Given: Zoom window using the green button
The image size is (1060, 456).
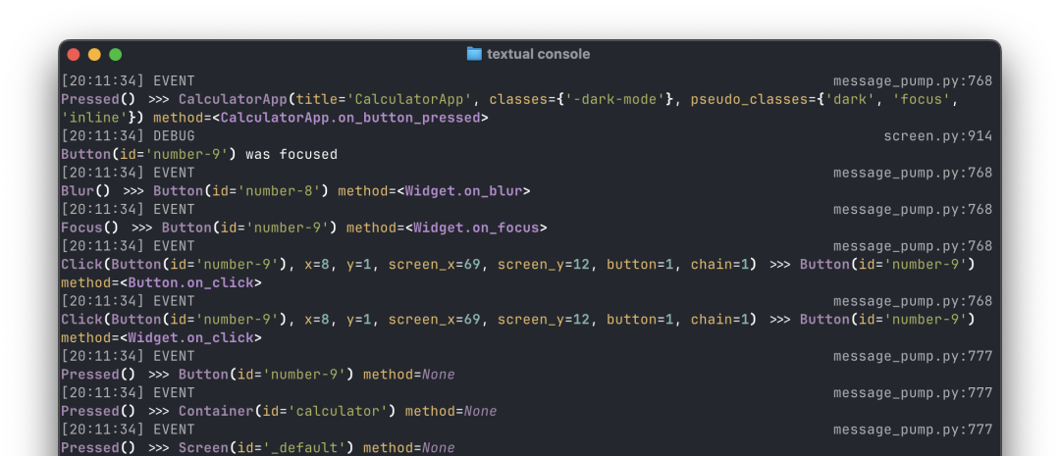Looking at the screenshot, I should pos(116,55).
